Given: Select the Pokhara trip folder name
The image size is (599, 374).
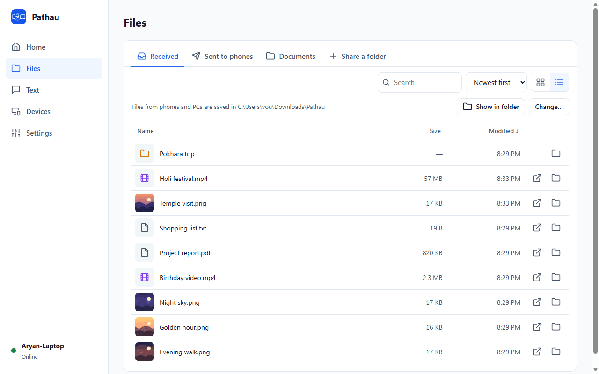Looking at the screenshot, I should pyautogui.click(x=177, y=154).
